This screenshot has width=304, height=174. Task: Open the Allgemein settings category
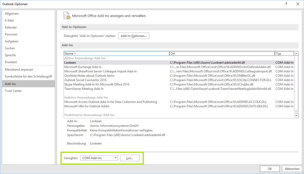pyautogui.click(x=12, y=14)
